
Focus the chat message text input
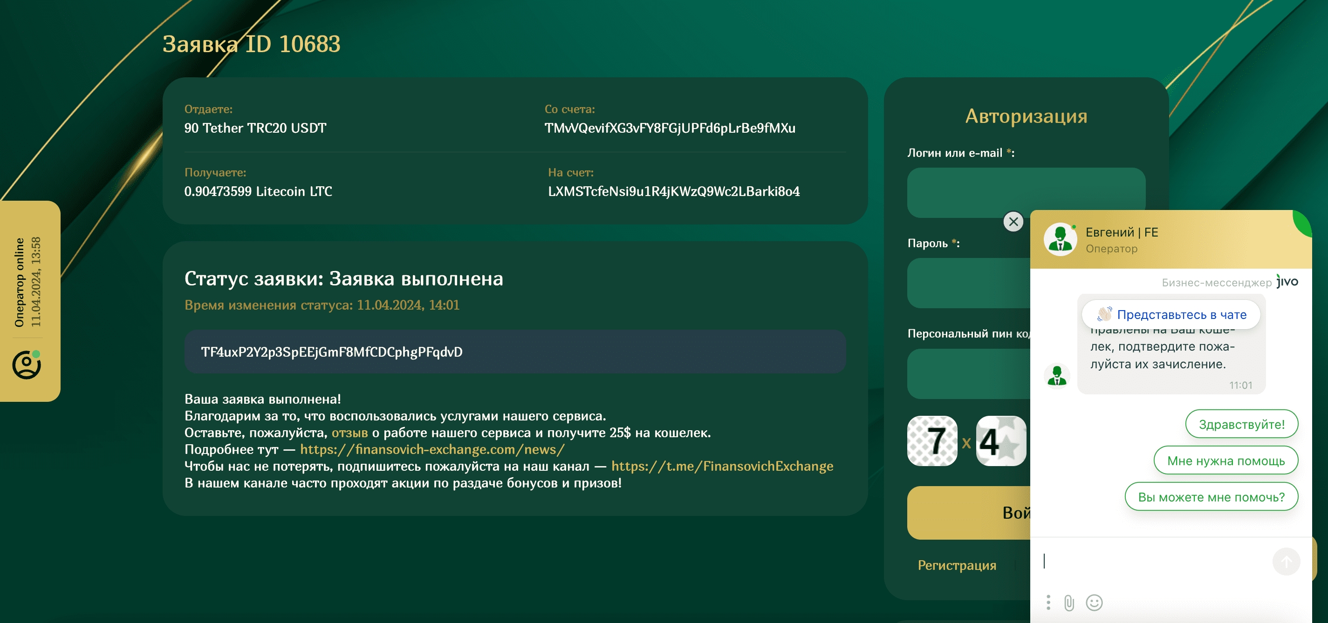coord(1152,561)
